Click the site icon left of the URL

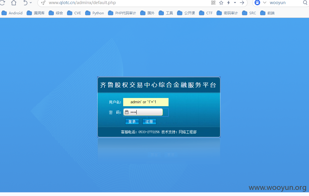point(43,3)
